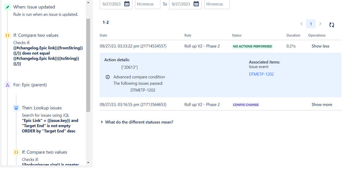This screenshot has height=171, width=345.
Task: Go to previous page of audit log
Action: [301, 24]
